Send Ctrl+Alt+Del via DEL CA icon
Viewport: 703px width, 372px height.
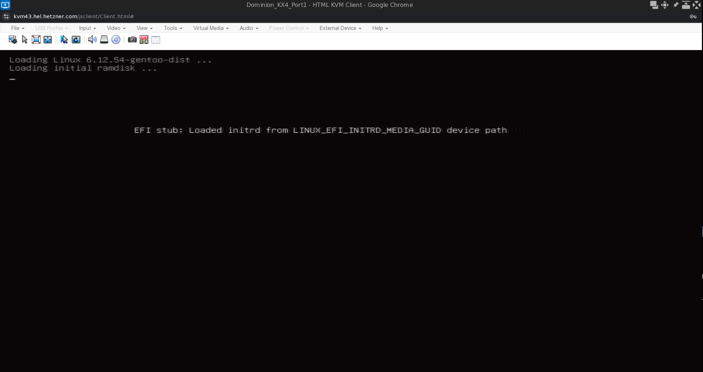(x=144, y=39)
